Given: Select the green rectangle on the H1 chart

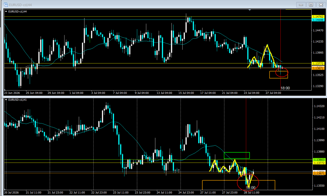Looking at the screenshot, I should 237,155.
